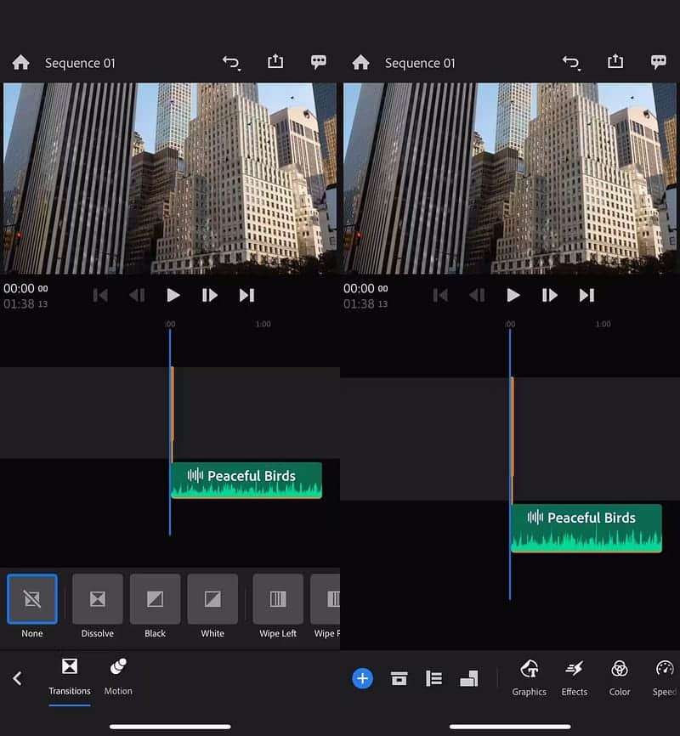
Task: Undo last action in the left screen
Action: [231, 62]
